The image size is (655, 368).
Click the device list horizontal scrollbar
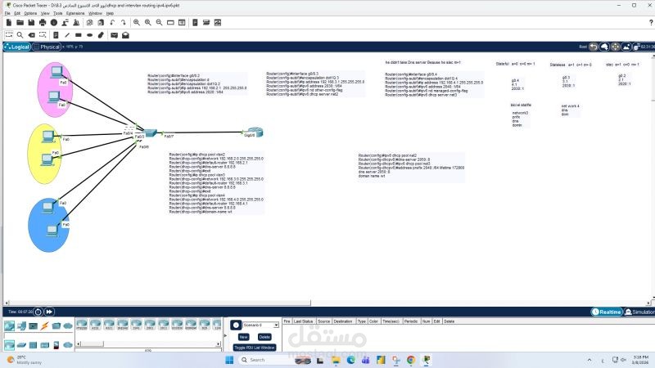coord(148,343)
